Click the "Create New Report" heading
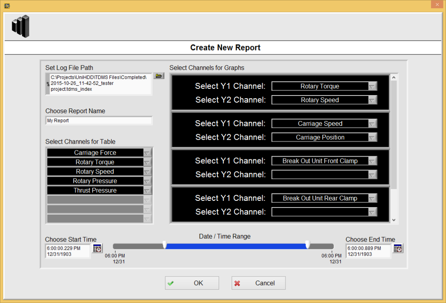This screenshot has height=303, width=446. coord(225,47)
